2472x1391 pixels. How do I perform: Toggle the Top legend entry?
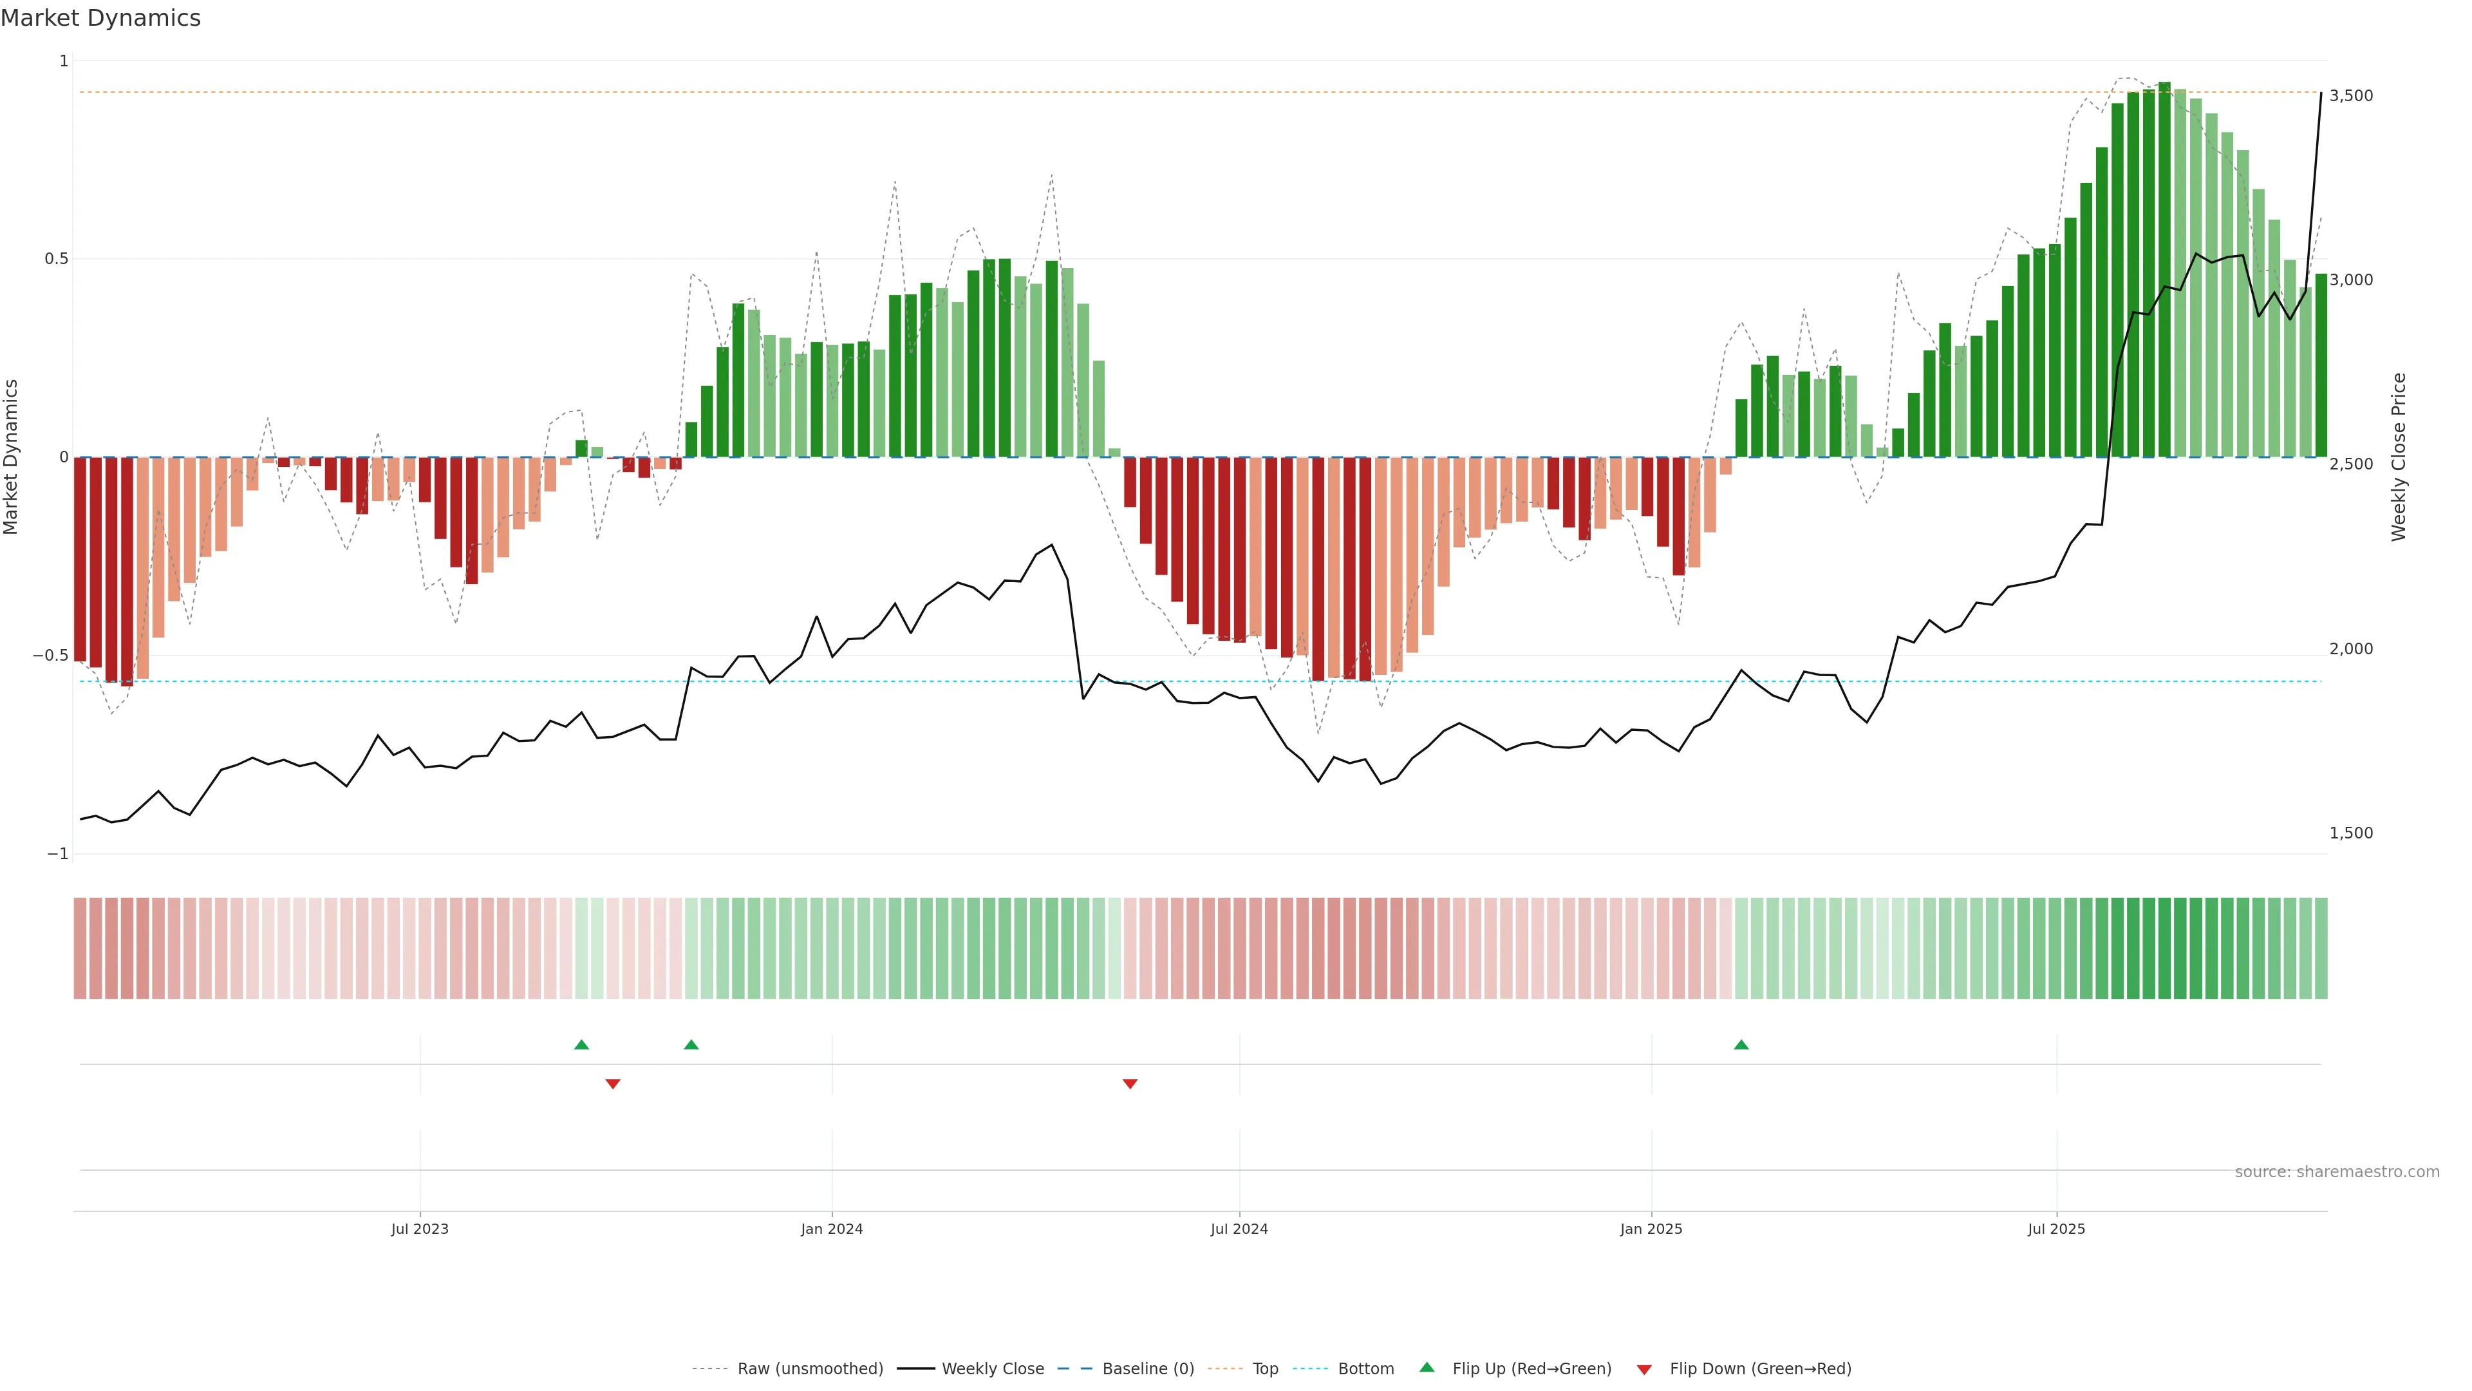pyautogui.click(x=1265, y=1369)
